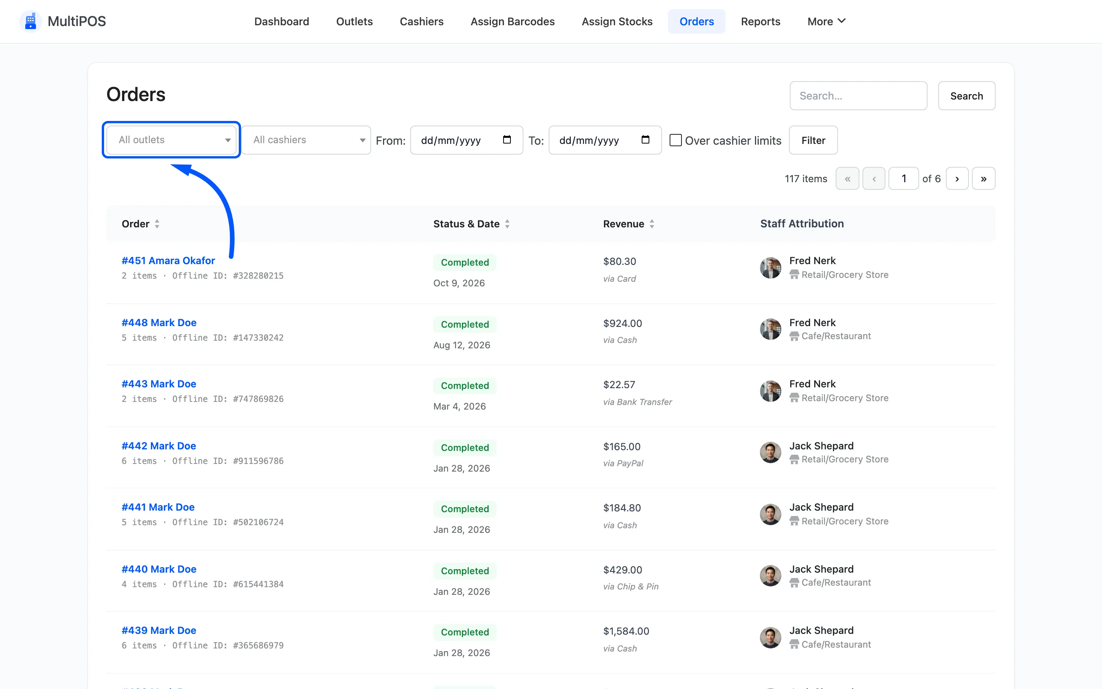Click the page number input field
This screenshot has height=689, width=1102.
(904, 179)
